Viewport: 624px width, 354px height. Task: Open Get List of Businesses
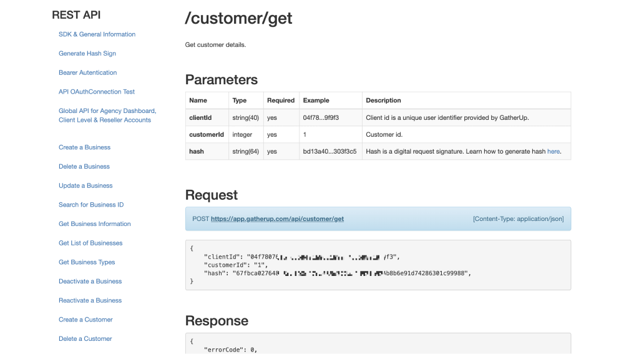[90, 243]
